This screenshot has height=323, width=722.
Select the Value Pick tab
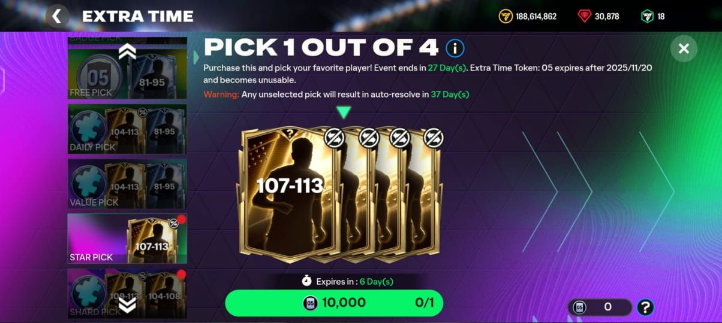(x=127, y=184)
